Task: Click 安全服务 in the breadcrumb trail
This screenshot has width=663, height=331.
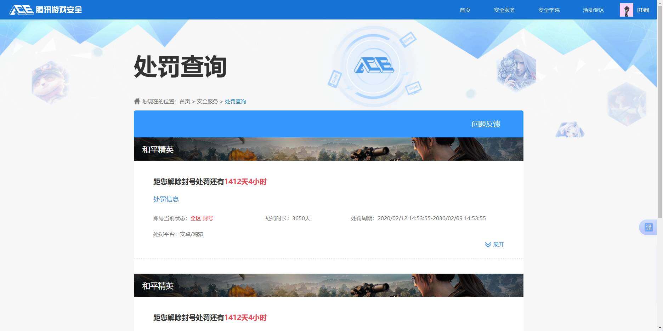Action: tap(207, 101)
